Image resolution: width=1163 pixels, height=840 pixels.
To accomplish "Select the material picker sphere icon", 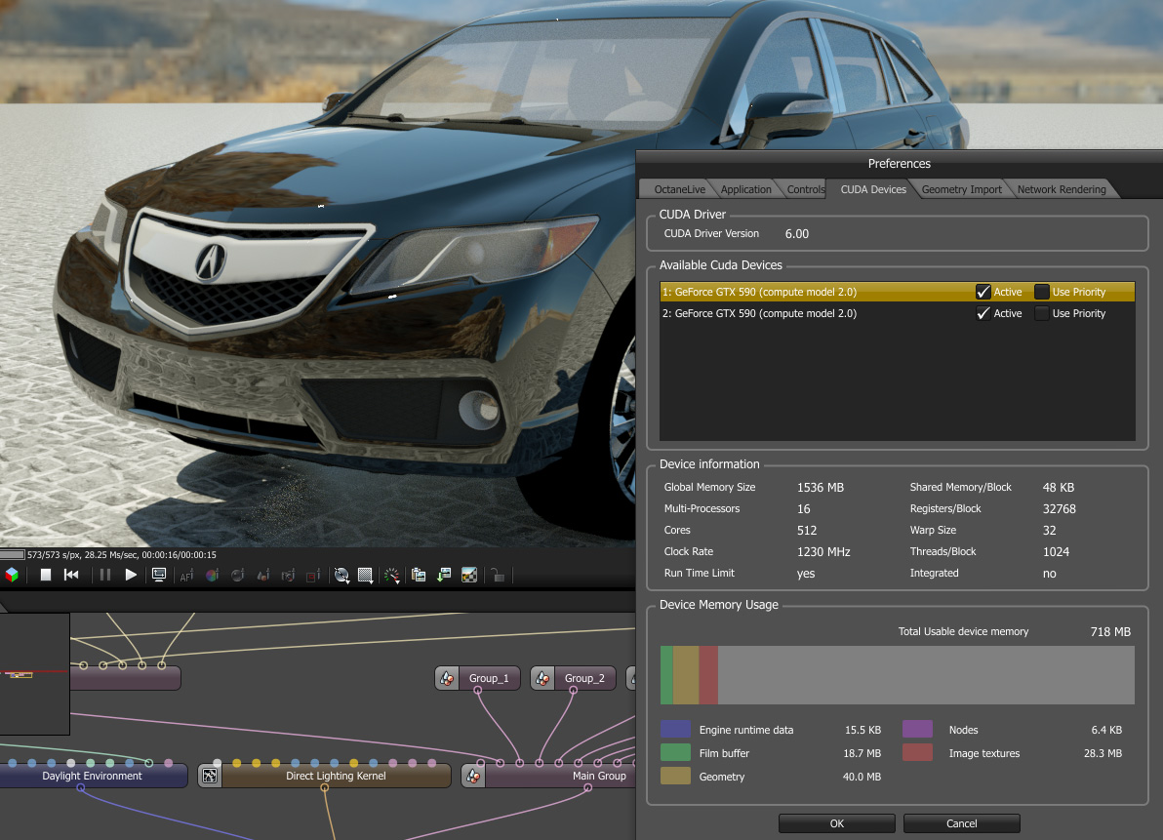I will coord(237,576).
